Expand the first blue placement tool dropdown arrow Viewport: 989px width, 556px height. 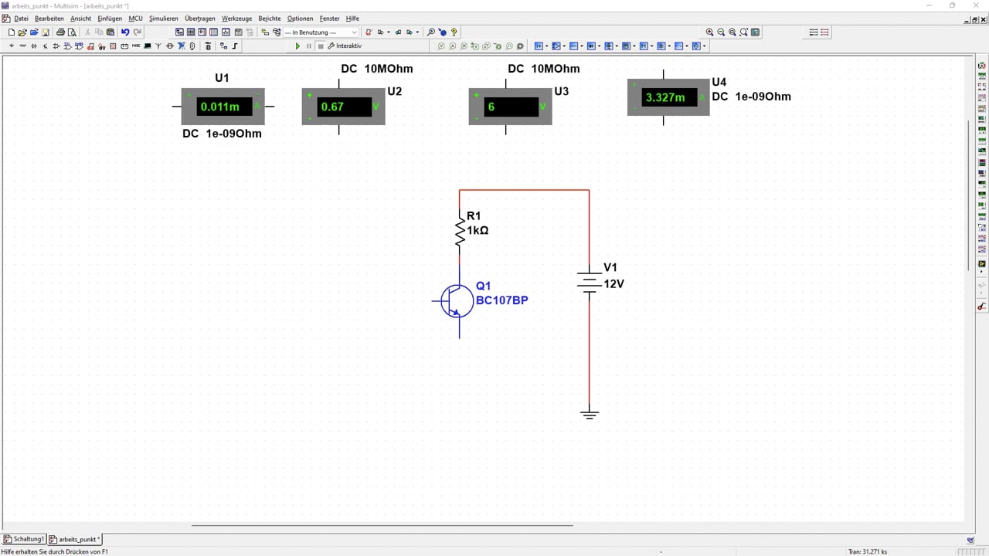pos(545,46)
